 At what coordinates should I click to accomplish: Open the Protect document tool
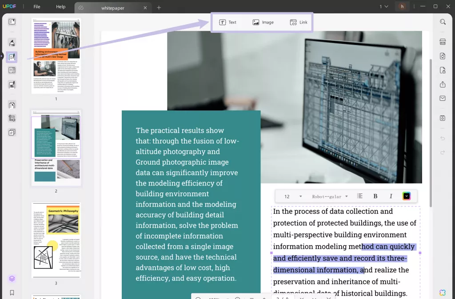[443, 70]
